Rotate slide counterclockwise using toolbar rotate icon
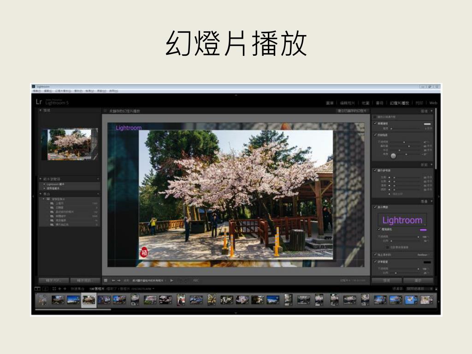Viewport: 472px width, 354px height. coord(180,281)
